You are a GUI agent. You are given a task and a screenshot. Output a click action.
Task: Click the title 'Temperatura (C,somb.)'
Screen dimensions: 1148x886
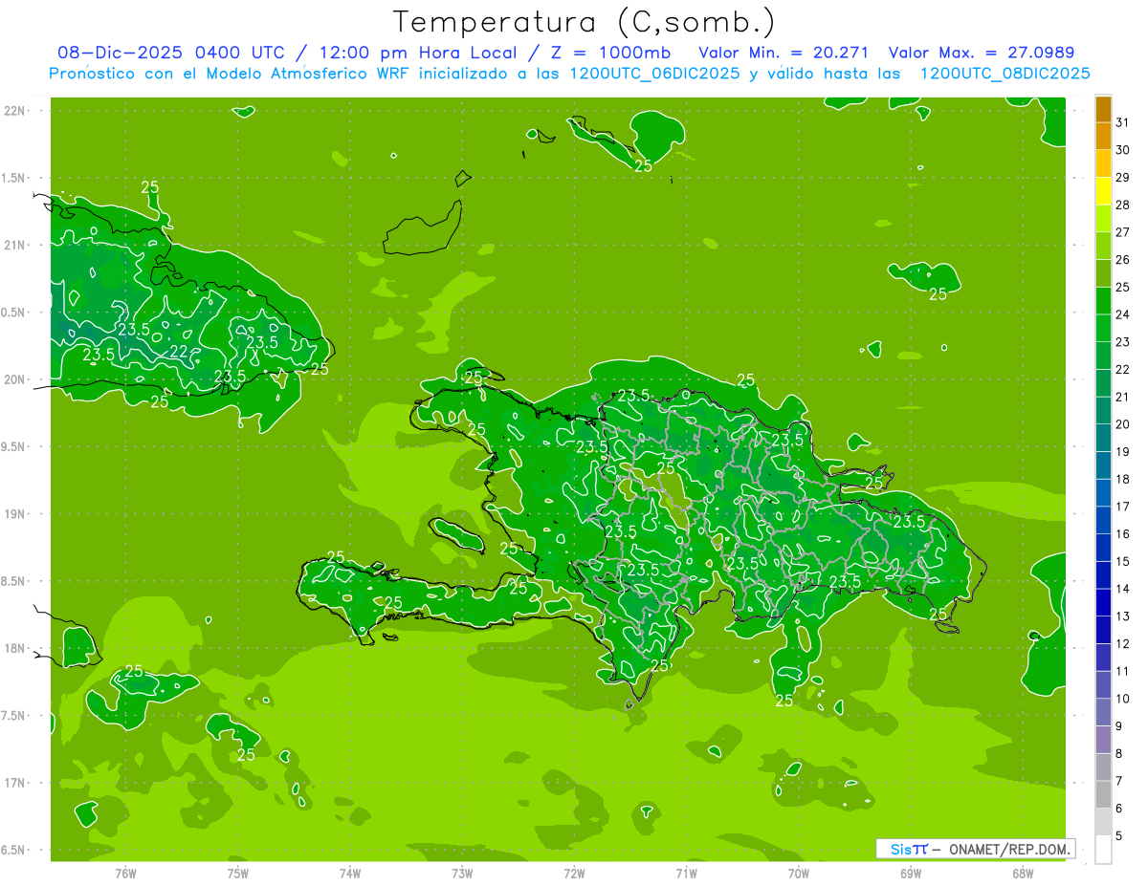[x=585, y=22]
